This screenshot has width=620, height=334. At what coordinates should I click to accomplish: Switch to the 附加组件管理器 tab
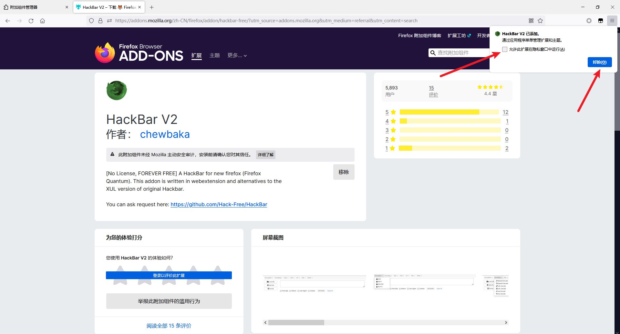[x=36, y=7]
